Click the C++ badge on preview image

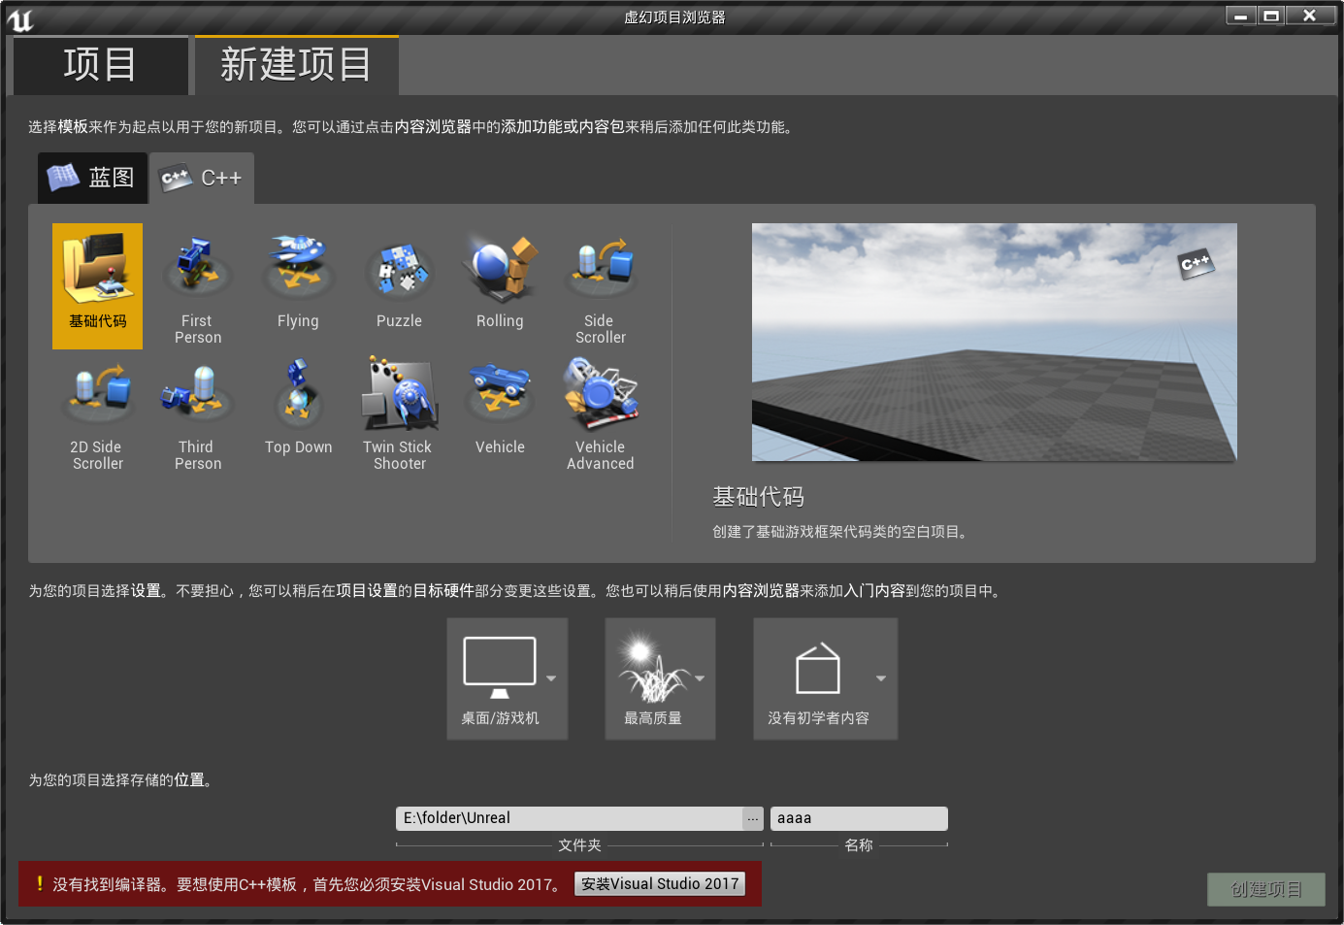(x=1196, y=263)
